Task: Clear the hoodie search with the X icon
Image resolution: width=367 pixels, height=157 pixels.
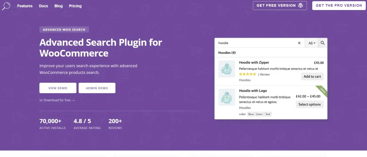Action: pos(299,43)
